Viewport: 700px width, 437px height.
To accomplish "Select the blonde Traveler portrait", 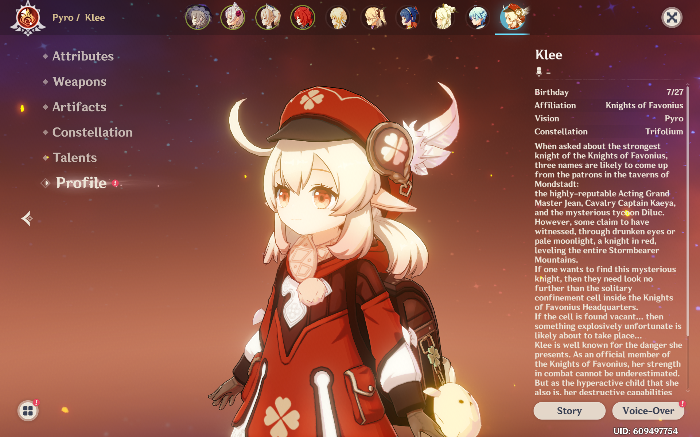I will 338,17.
